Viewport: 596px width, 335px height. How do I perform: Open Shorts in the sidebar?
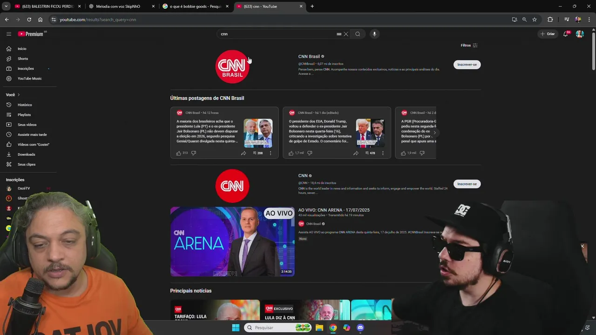click(x=23, y=59)
